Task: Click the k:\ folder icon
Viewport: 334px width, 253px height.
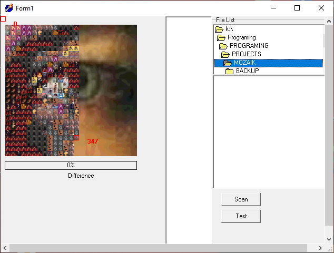Action: [x=219, y=29]
